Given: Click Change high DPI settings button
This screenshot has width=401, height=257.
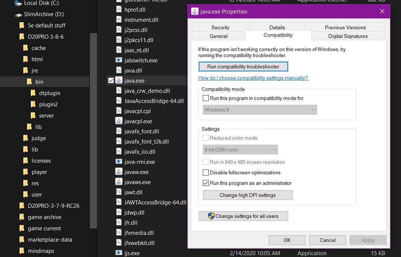Looking at the screenshot, I should (x=248, y=195).
